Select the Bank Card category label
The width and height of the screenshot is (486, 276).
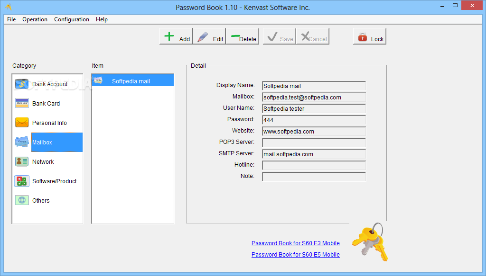pos(46,104)
